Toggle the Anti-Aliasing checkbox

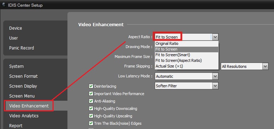pyautogui.click(x=91, y=101)
